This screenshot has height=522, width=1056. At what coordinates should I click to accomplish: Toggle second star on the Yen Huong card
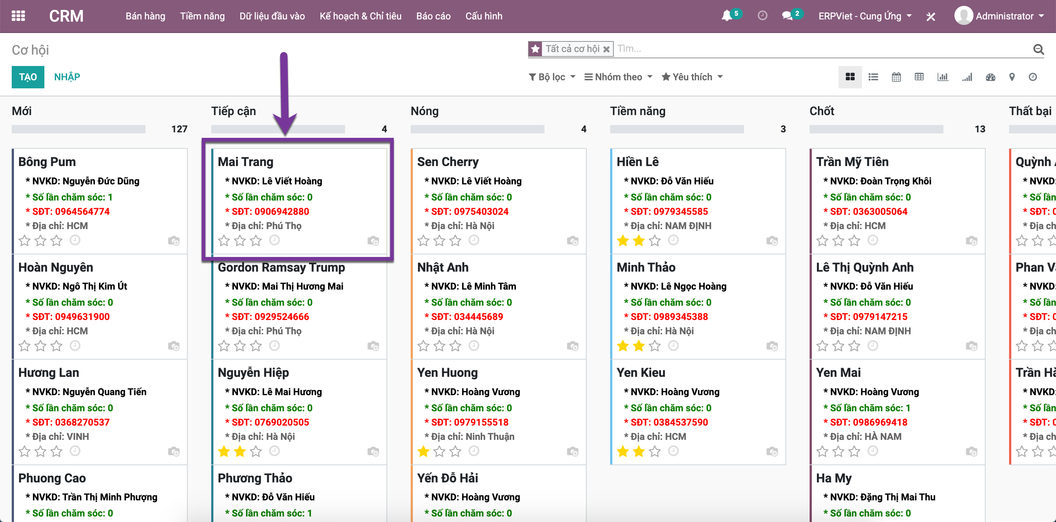pyautogui.click(x=439, y=452)
